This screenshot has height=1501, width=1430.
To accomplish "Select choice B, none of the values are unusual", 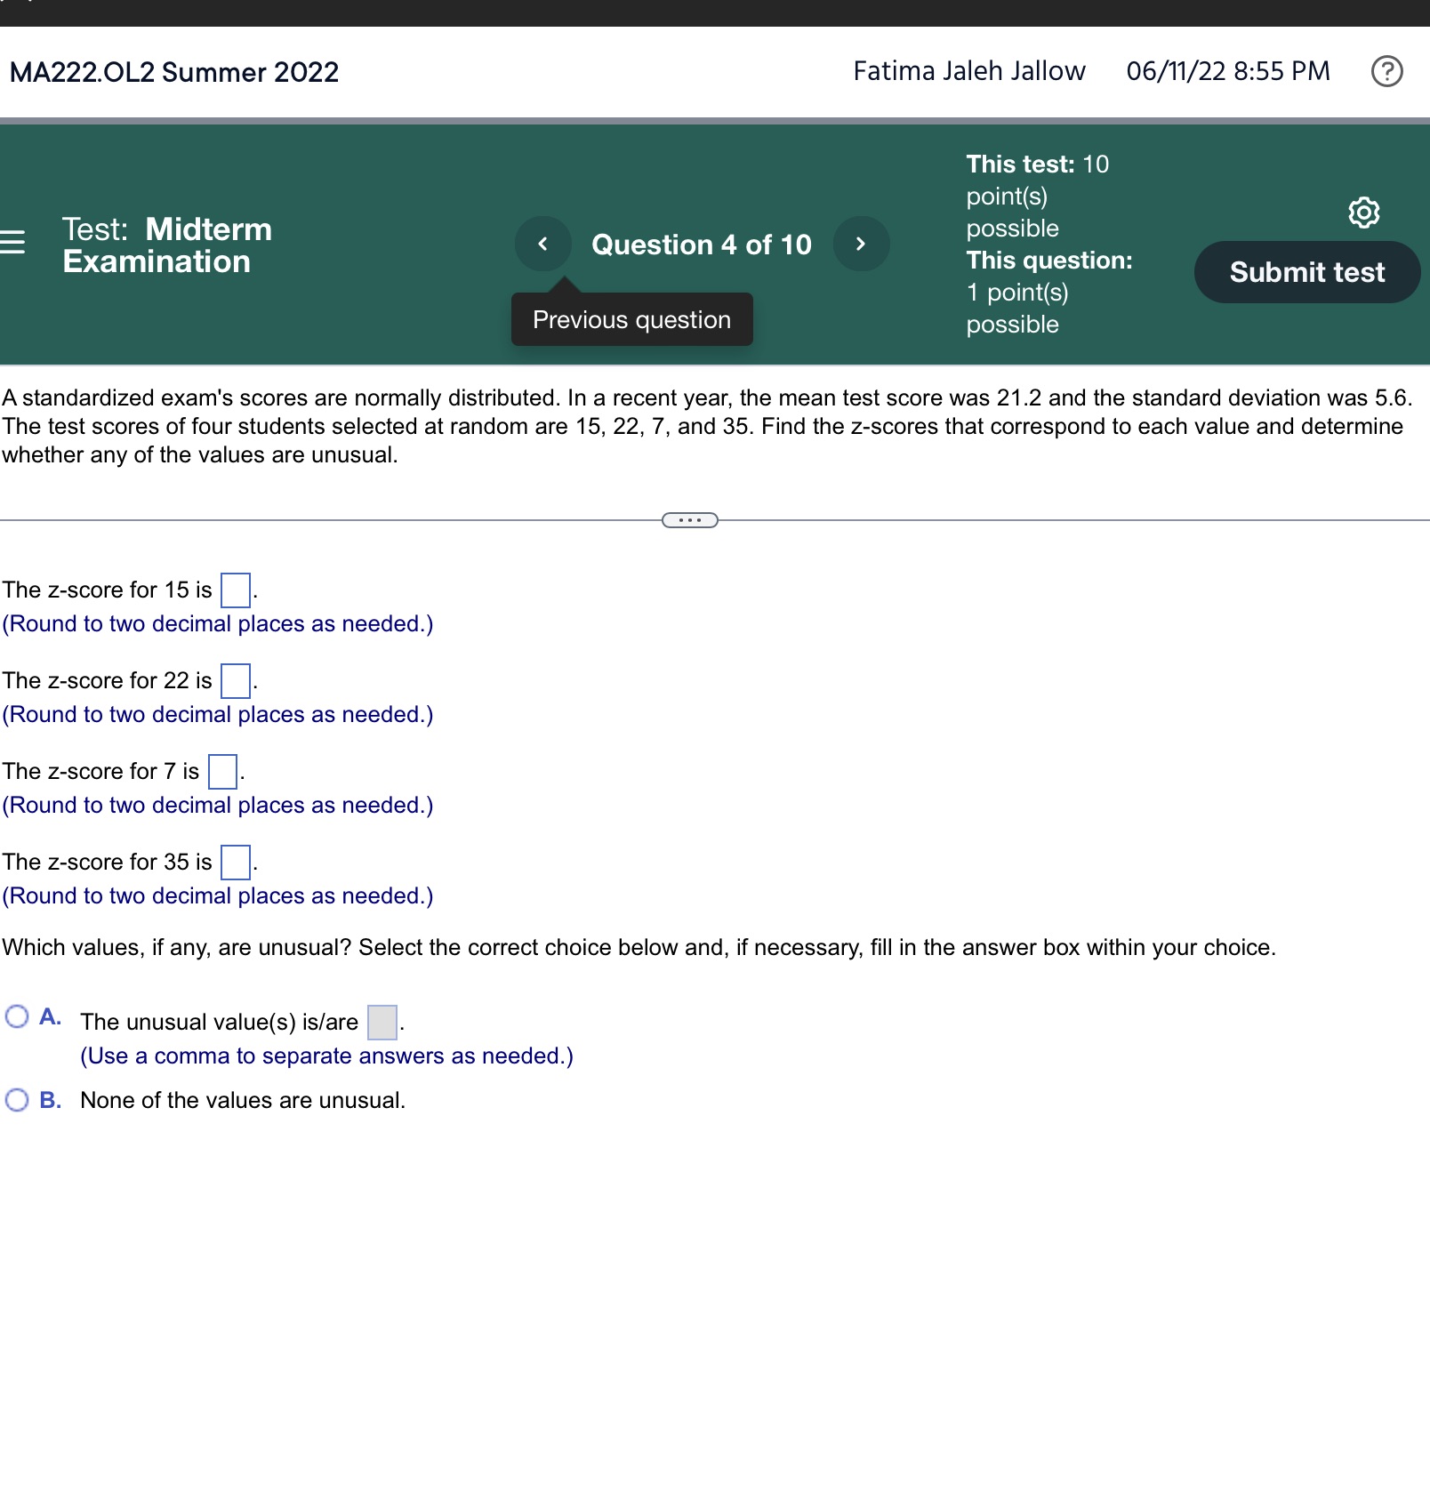I will click(x=16, y=1100).
